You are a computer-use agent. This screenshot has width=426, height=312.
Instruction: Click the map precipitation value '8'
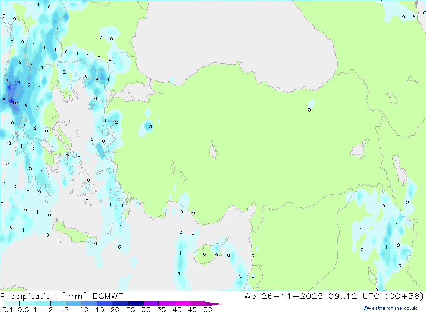coord(3,100)
